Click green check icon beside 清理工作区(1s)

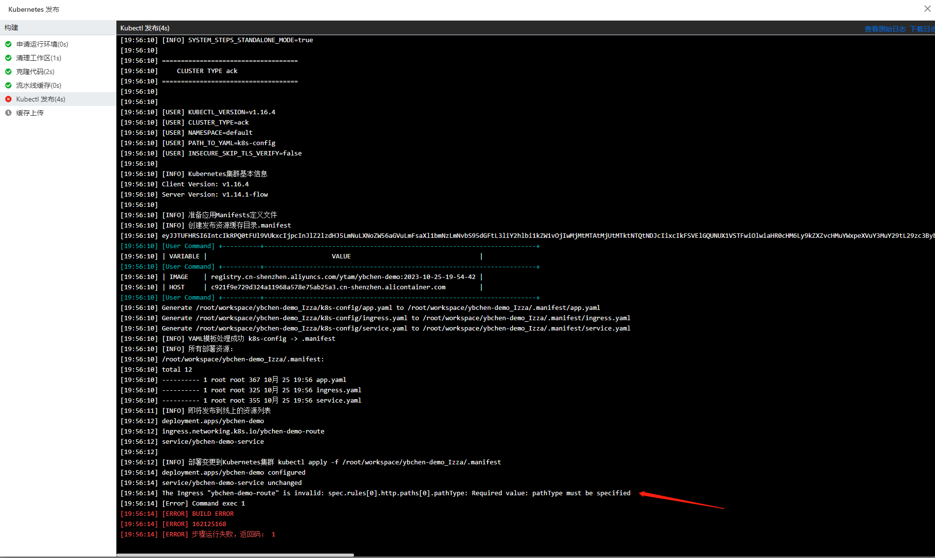[8, 58]
